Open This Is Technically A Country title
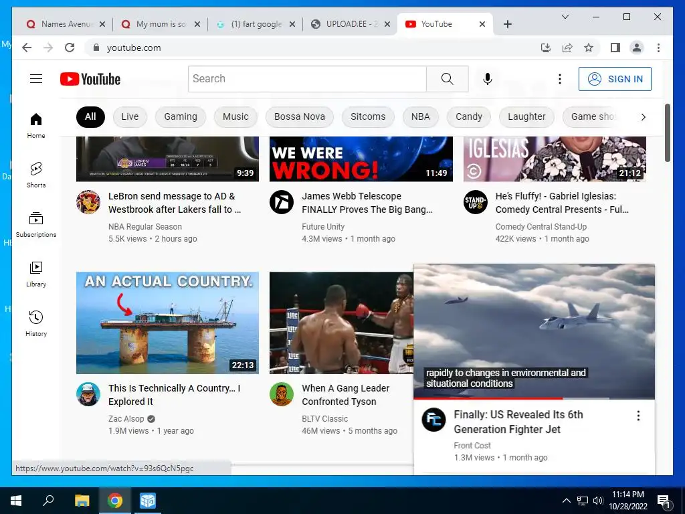The width and height of the screenshot is (685, 514). pyautogui.click(x=175, y=395)
